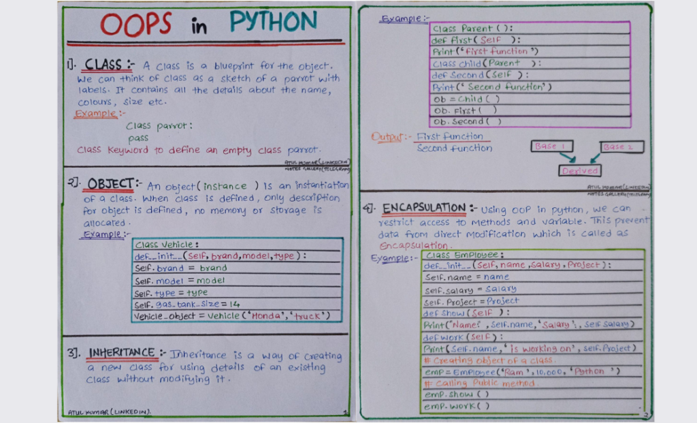Click the 'self.type = type' row
Viewport: 697px width, 423px height.
238,293
